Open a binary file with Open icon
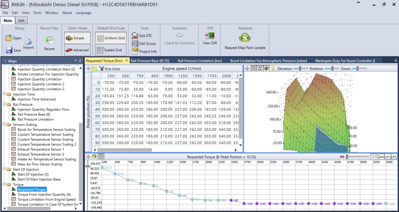This screenshot has width=399, height=212. click(x=9, y=38)
